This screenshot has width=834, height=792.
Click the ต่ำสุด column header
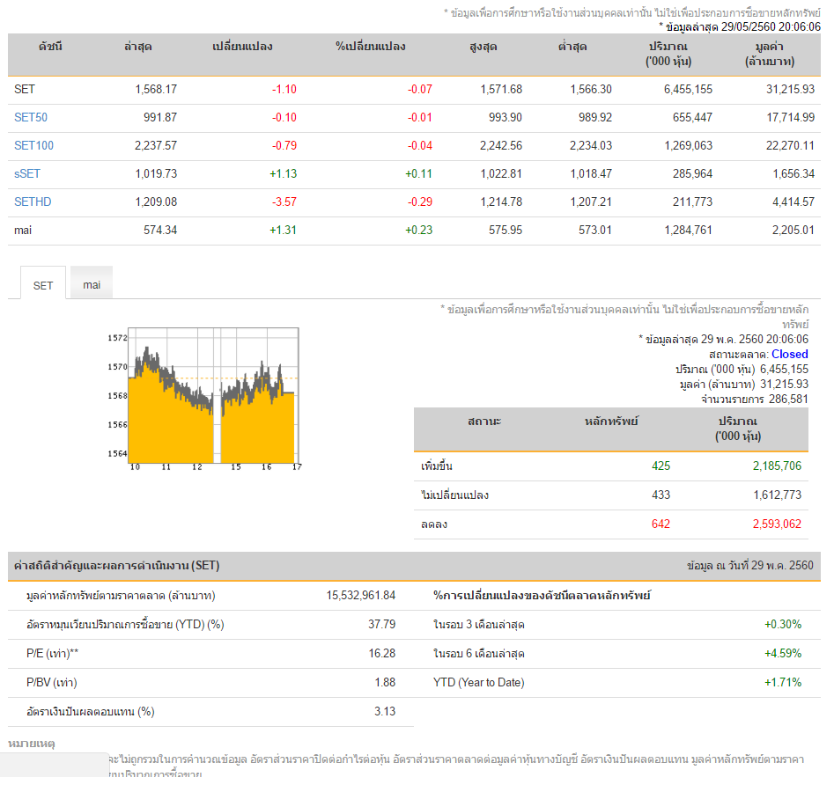(572, 47)
